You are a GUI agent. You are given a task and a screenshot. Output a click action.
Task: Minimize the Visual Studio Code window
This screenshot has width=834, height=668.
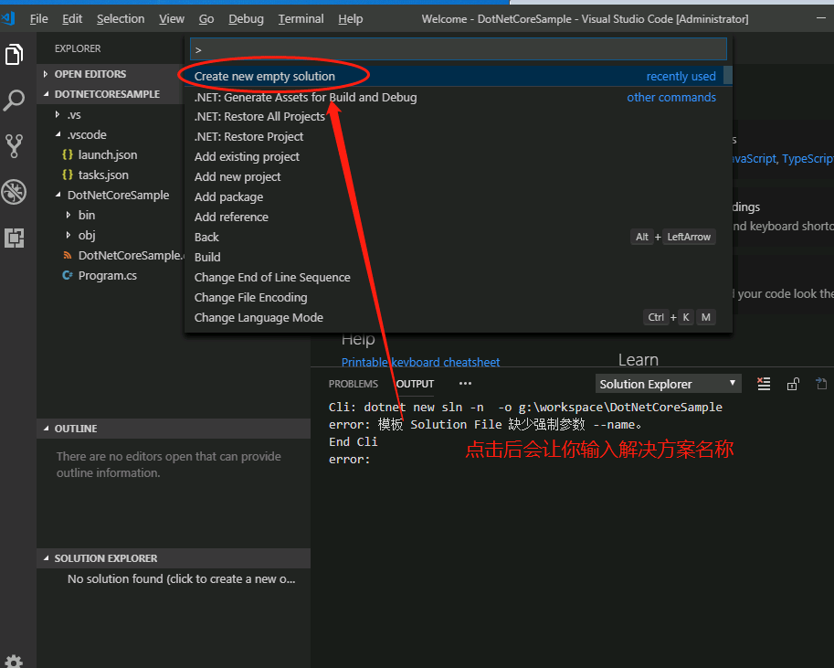(x=821, y=18)
